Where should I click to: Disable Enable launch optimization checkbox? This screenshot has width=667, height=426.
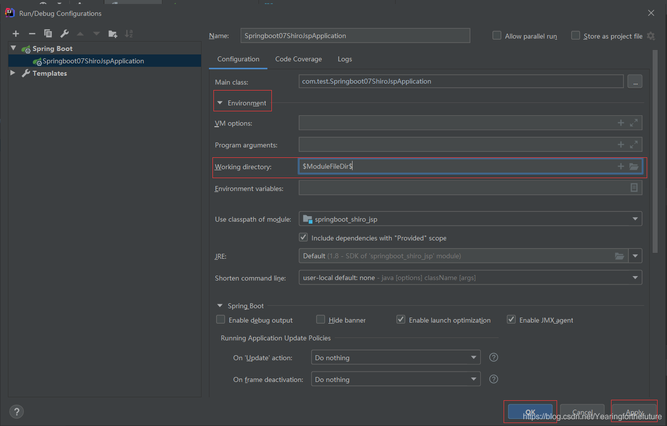coord(401,320)
